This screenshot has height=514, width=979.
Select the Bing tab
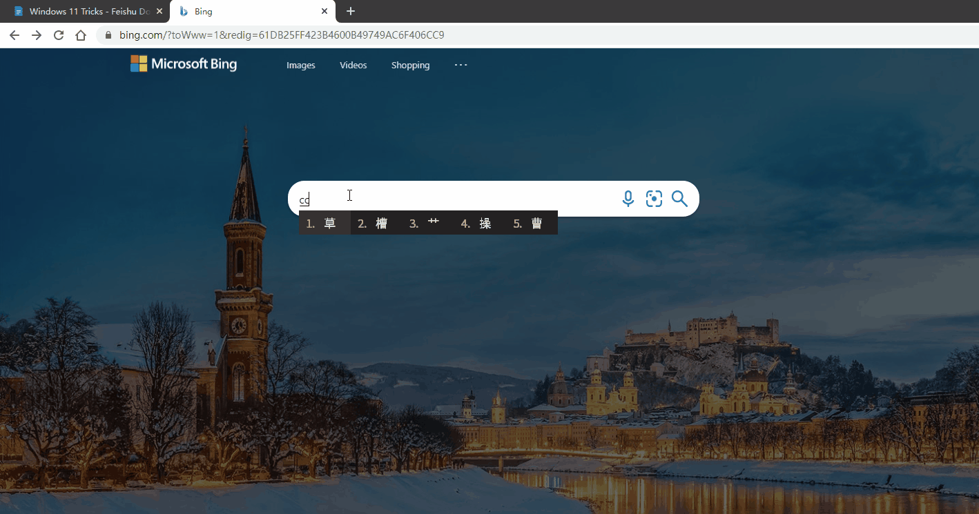[253, 11]
